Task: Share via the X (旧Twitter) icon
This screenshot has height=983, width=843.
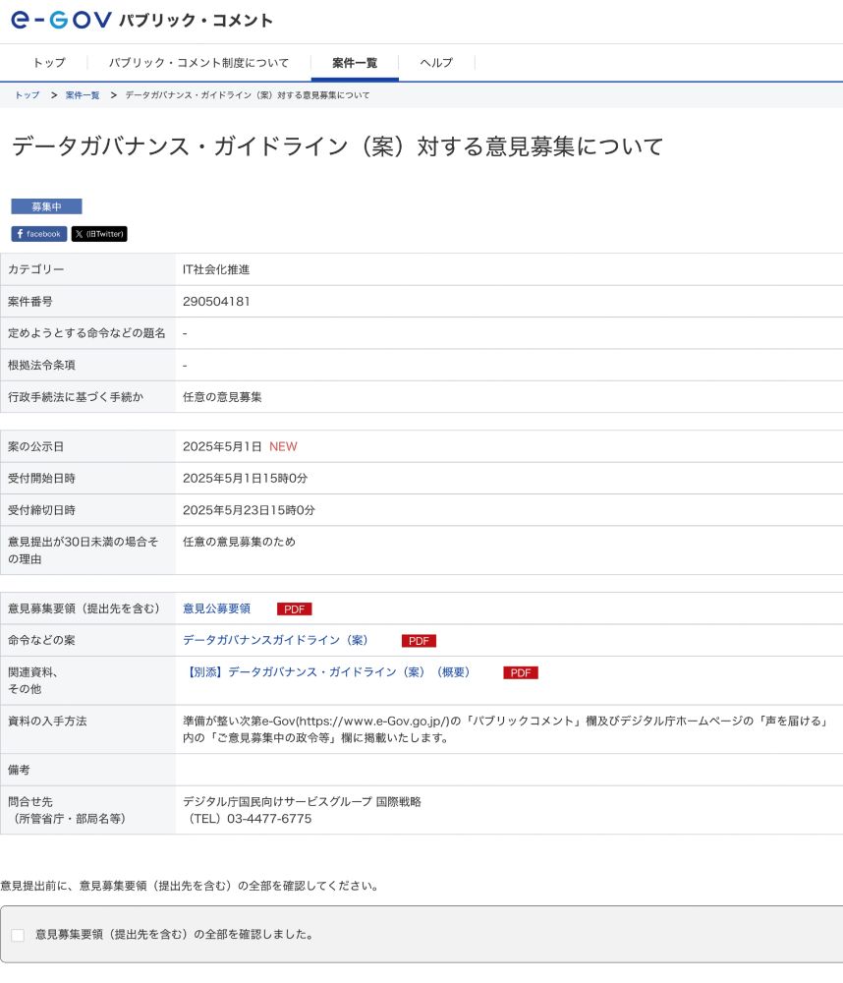Action: pyautogui.click(x=98, y=234)
